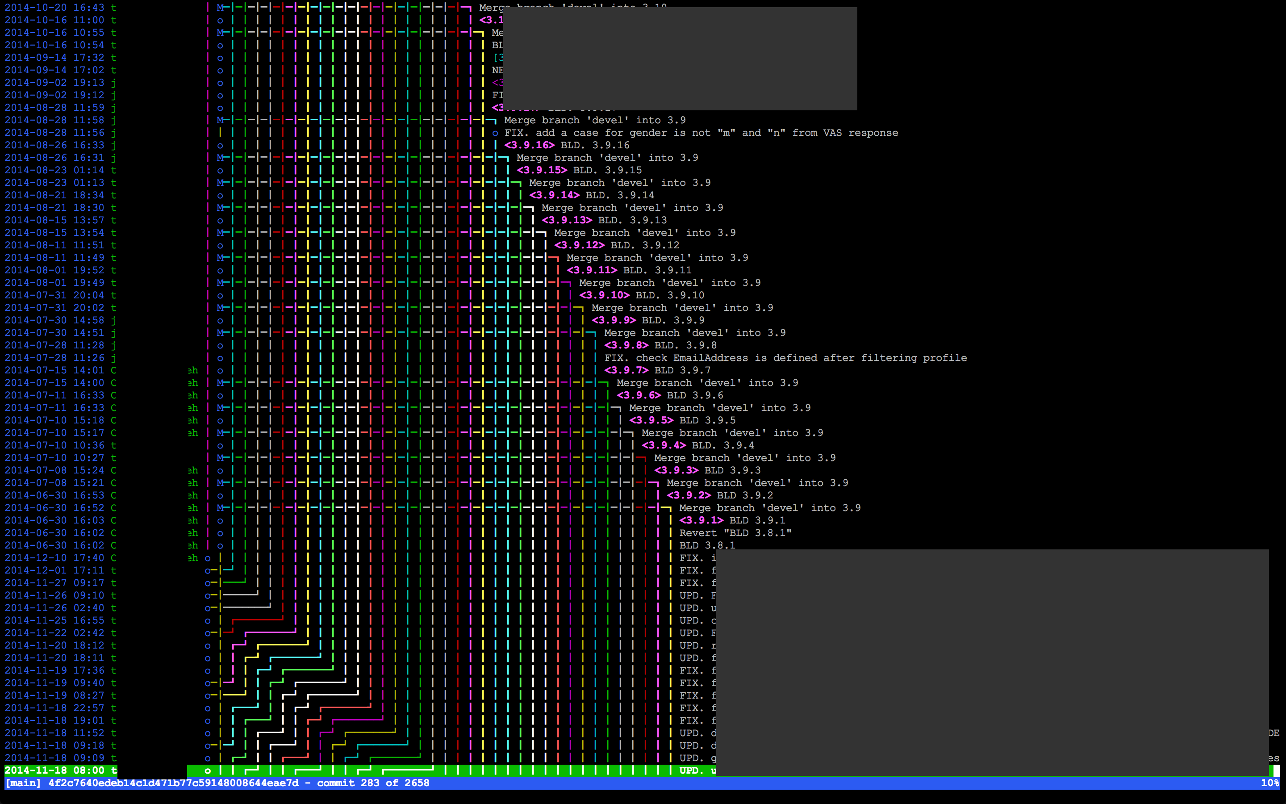The width and height of the screenshot is (1286, 804).
Task: Select the tag label <3.9.1>
Action: [x=701, y=520]
